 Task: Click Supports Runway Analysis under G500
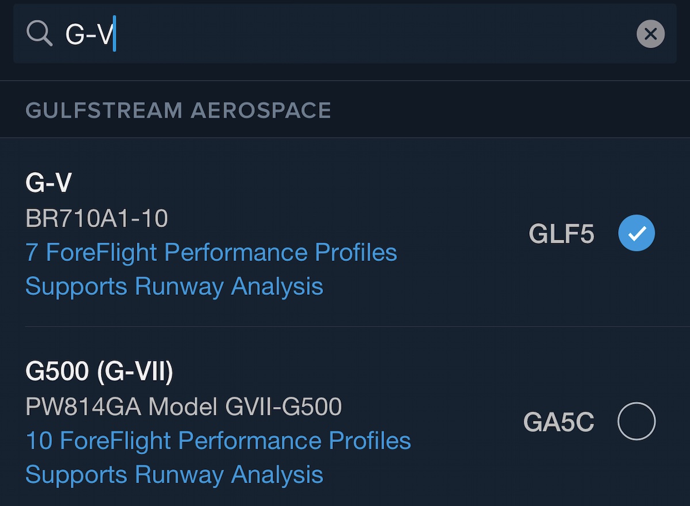tap(174, 476)
